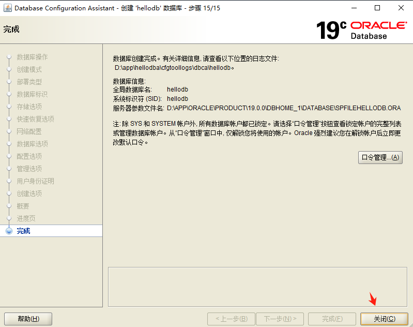Close window with title bar X
The height and width of the screenshot is (327, 413).
[x=401, y=8]
